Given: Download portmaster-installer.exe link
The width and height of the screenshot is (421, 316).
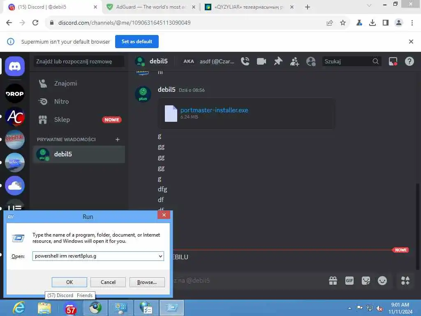Looking at the screenshot, I should 214,110.
